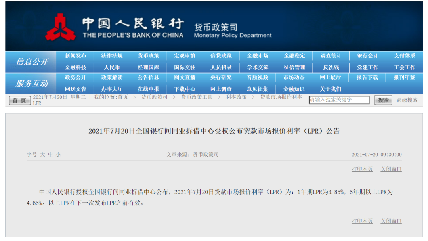Follow breadcrumb link 利率政策
Screen dimensions: 428x241
236,97
